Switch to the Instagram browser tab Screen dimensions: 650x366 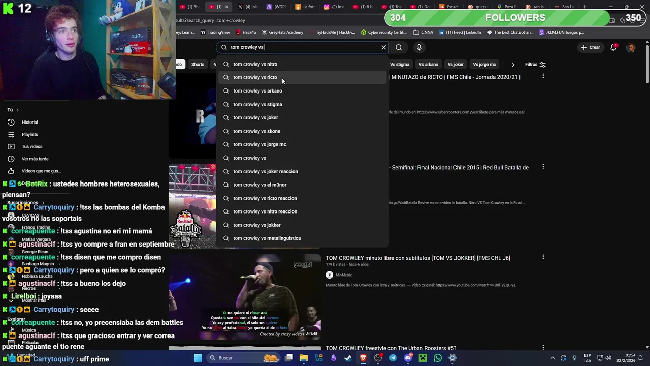tap(334, 7)
